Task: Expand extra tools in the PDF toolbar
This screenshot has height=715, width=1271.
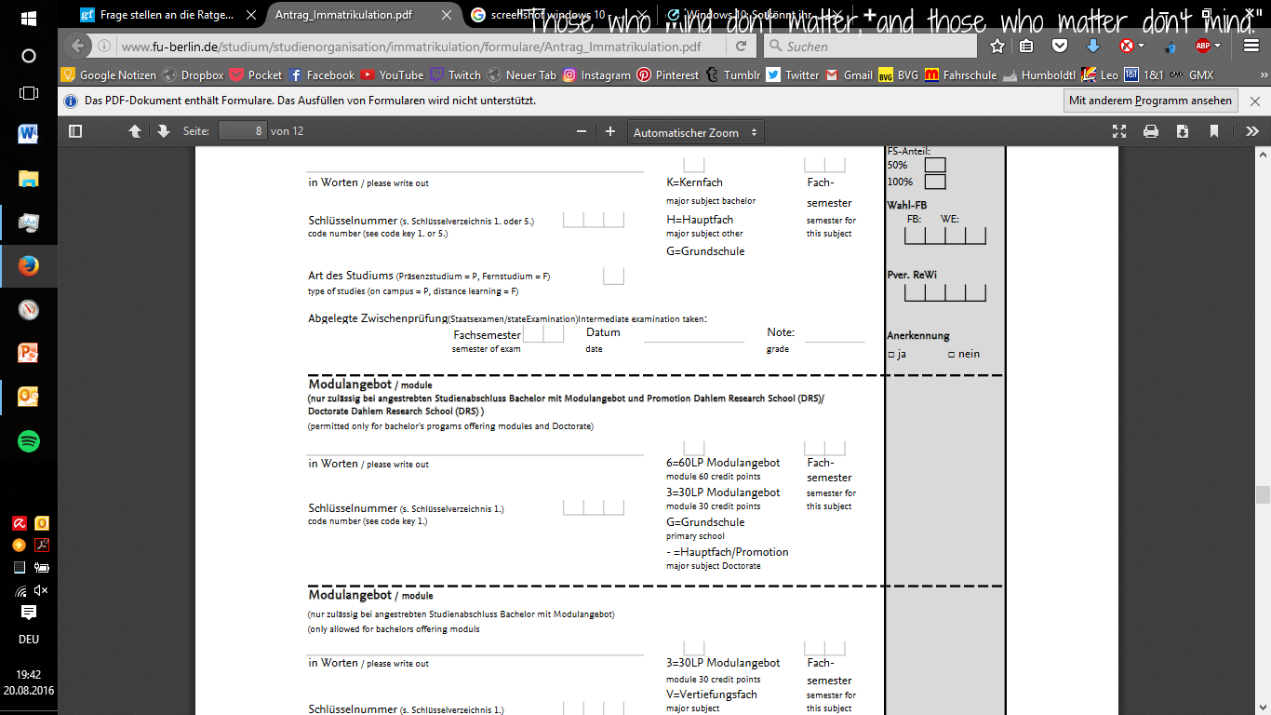Action: tap(1251, 131)
